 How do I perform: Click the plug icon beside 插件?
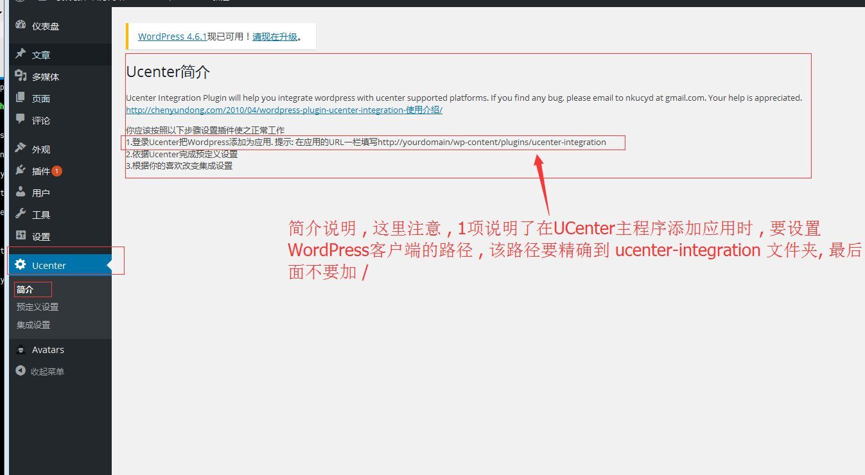coord(21,170)
